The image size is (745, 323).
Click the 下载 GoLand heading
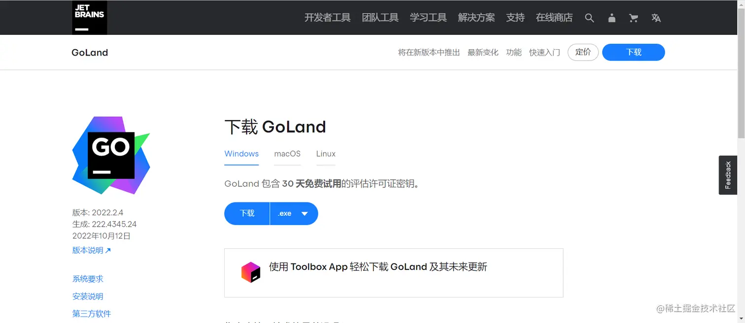[275, 127]
